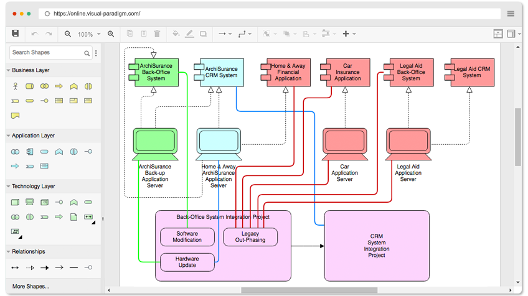Undo the last action
The image size is (528, 296).
point(34,34)
